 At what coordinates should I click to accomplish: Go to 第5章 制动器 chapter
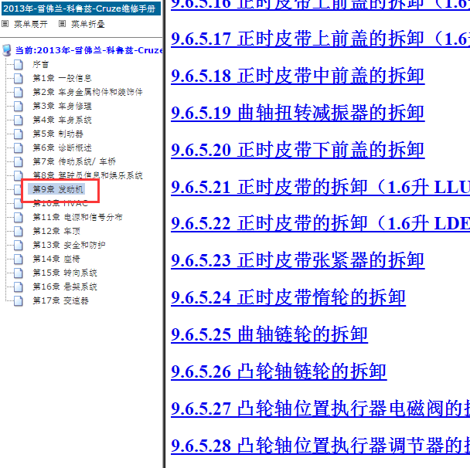click(58, 134)
